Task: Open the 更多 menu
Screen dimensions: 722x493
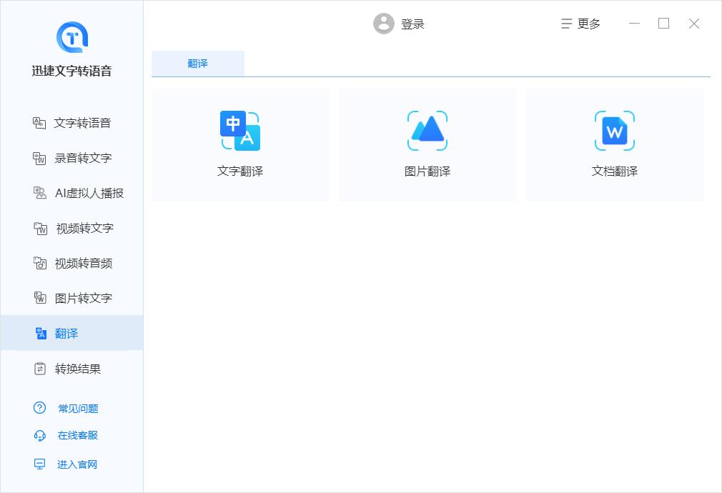Action: point(580,23)
